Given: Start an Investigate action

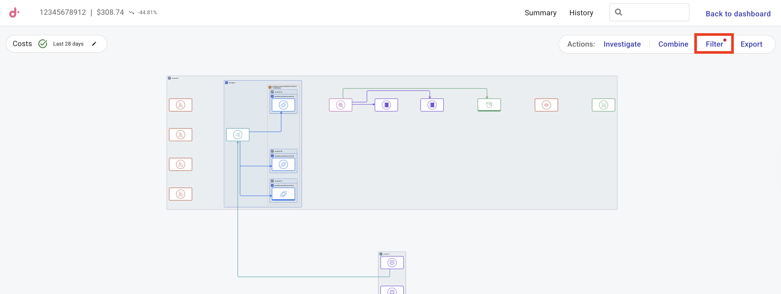Looking at the screenshot, I should tap(622, 44).
